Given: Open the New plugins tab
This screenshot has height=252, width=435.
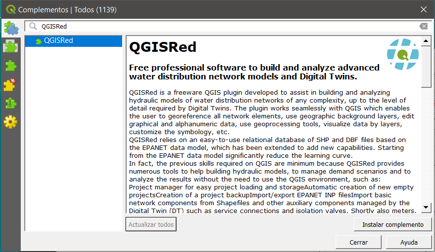Looking at the screenshot, I should point(10,85).
